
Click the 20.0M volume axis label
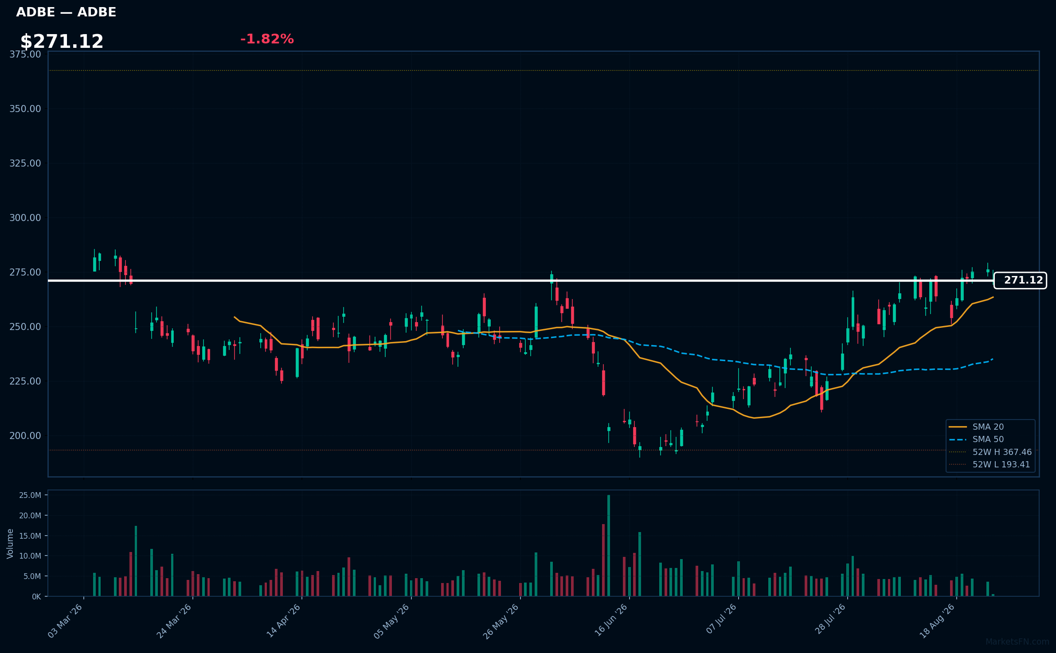click(x=30, y=516)
